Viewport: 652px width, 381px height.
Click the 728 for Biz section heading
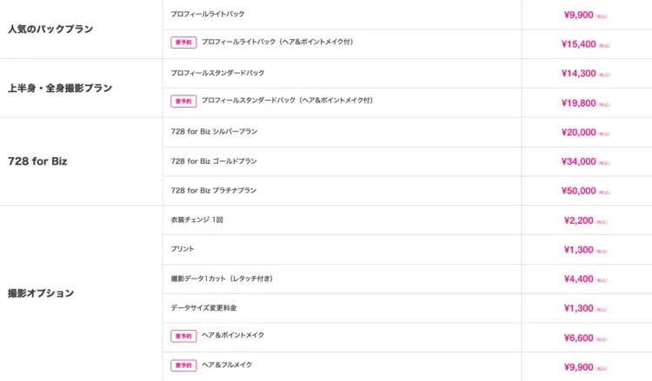point(37,161)
